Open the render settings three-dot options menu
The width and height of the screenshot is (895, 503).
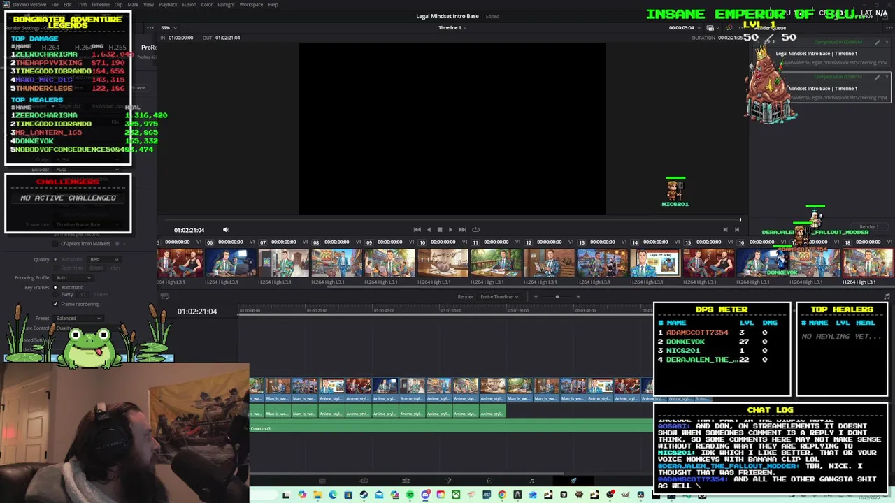pyautogui.click(x=149, y=28)
